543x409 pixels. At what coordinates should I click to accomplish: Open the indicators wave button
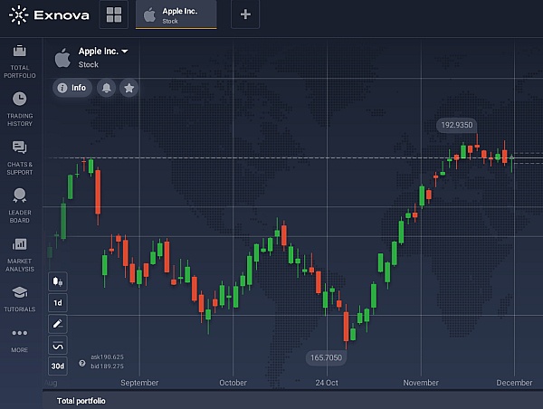tap(58, 345)
